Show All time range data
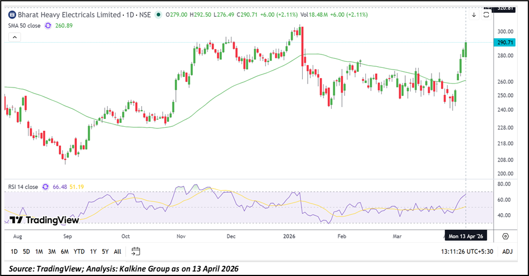 click(117, 251)
